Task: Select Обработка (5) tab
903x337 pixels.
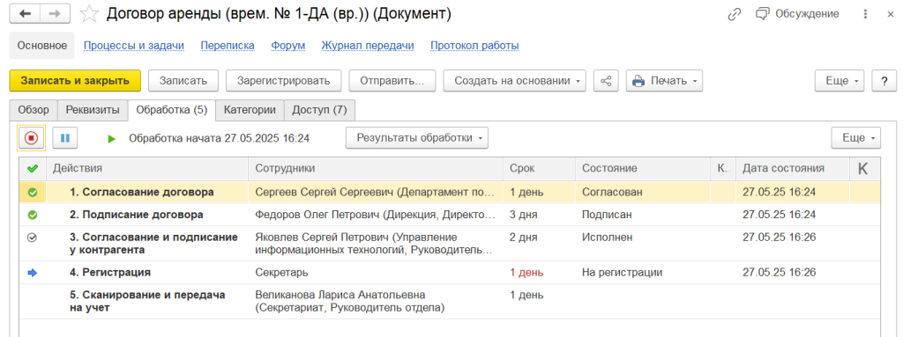Action: [x=172, y=110]
